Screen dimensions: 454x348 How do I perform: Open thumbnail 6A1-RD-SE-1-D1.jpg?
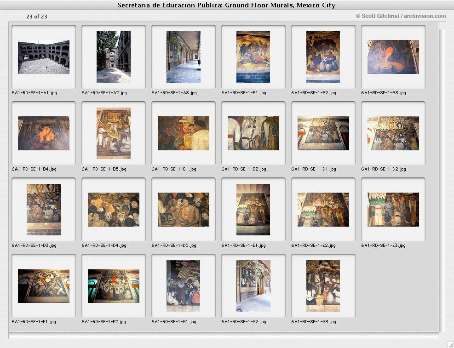(323, 133)
